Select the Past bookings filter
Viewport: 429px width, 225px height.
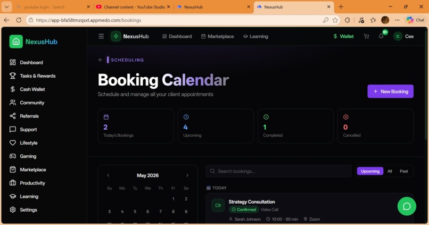pos(404,171)
